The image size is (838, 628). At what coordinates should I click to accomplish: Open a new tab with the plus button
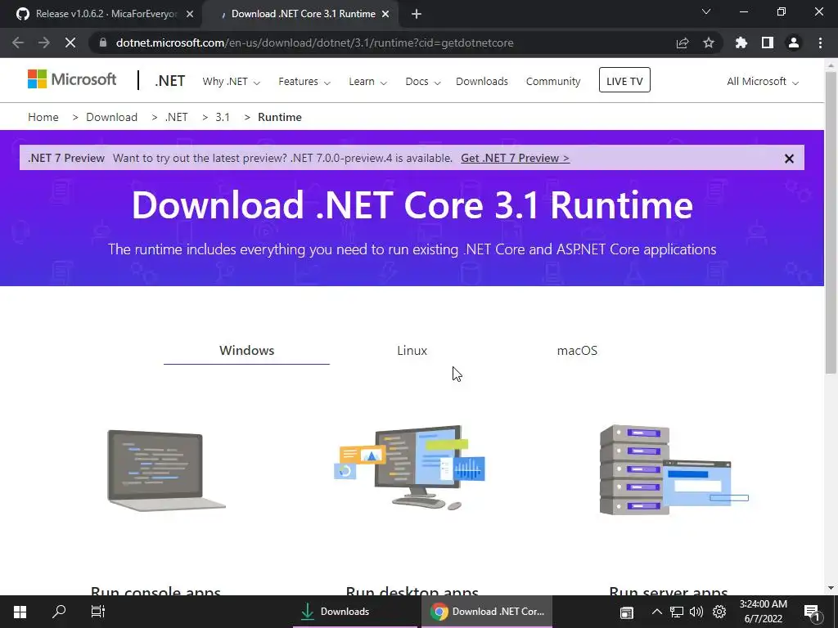(x=417, y=14)
